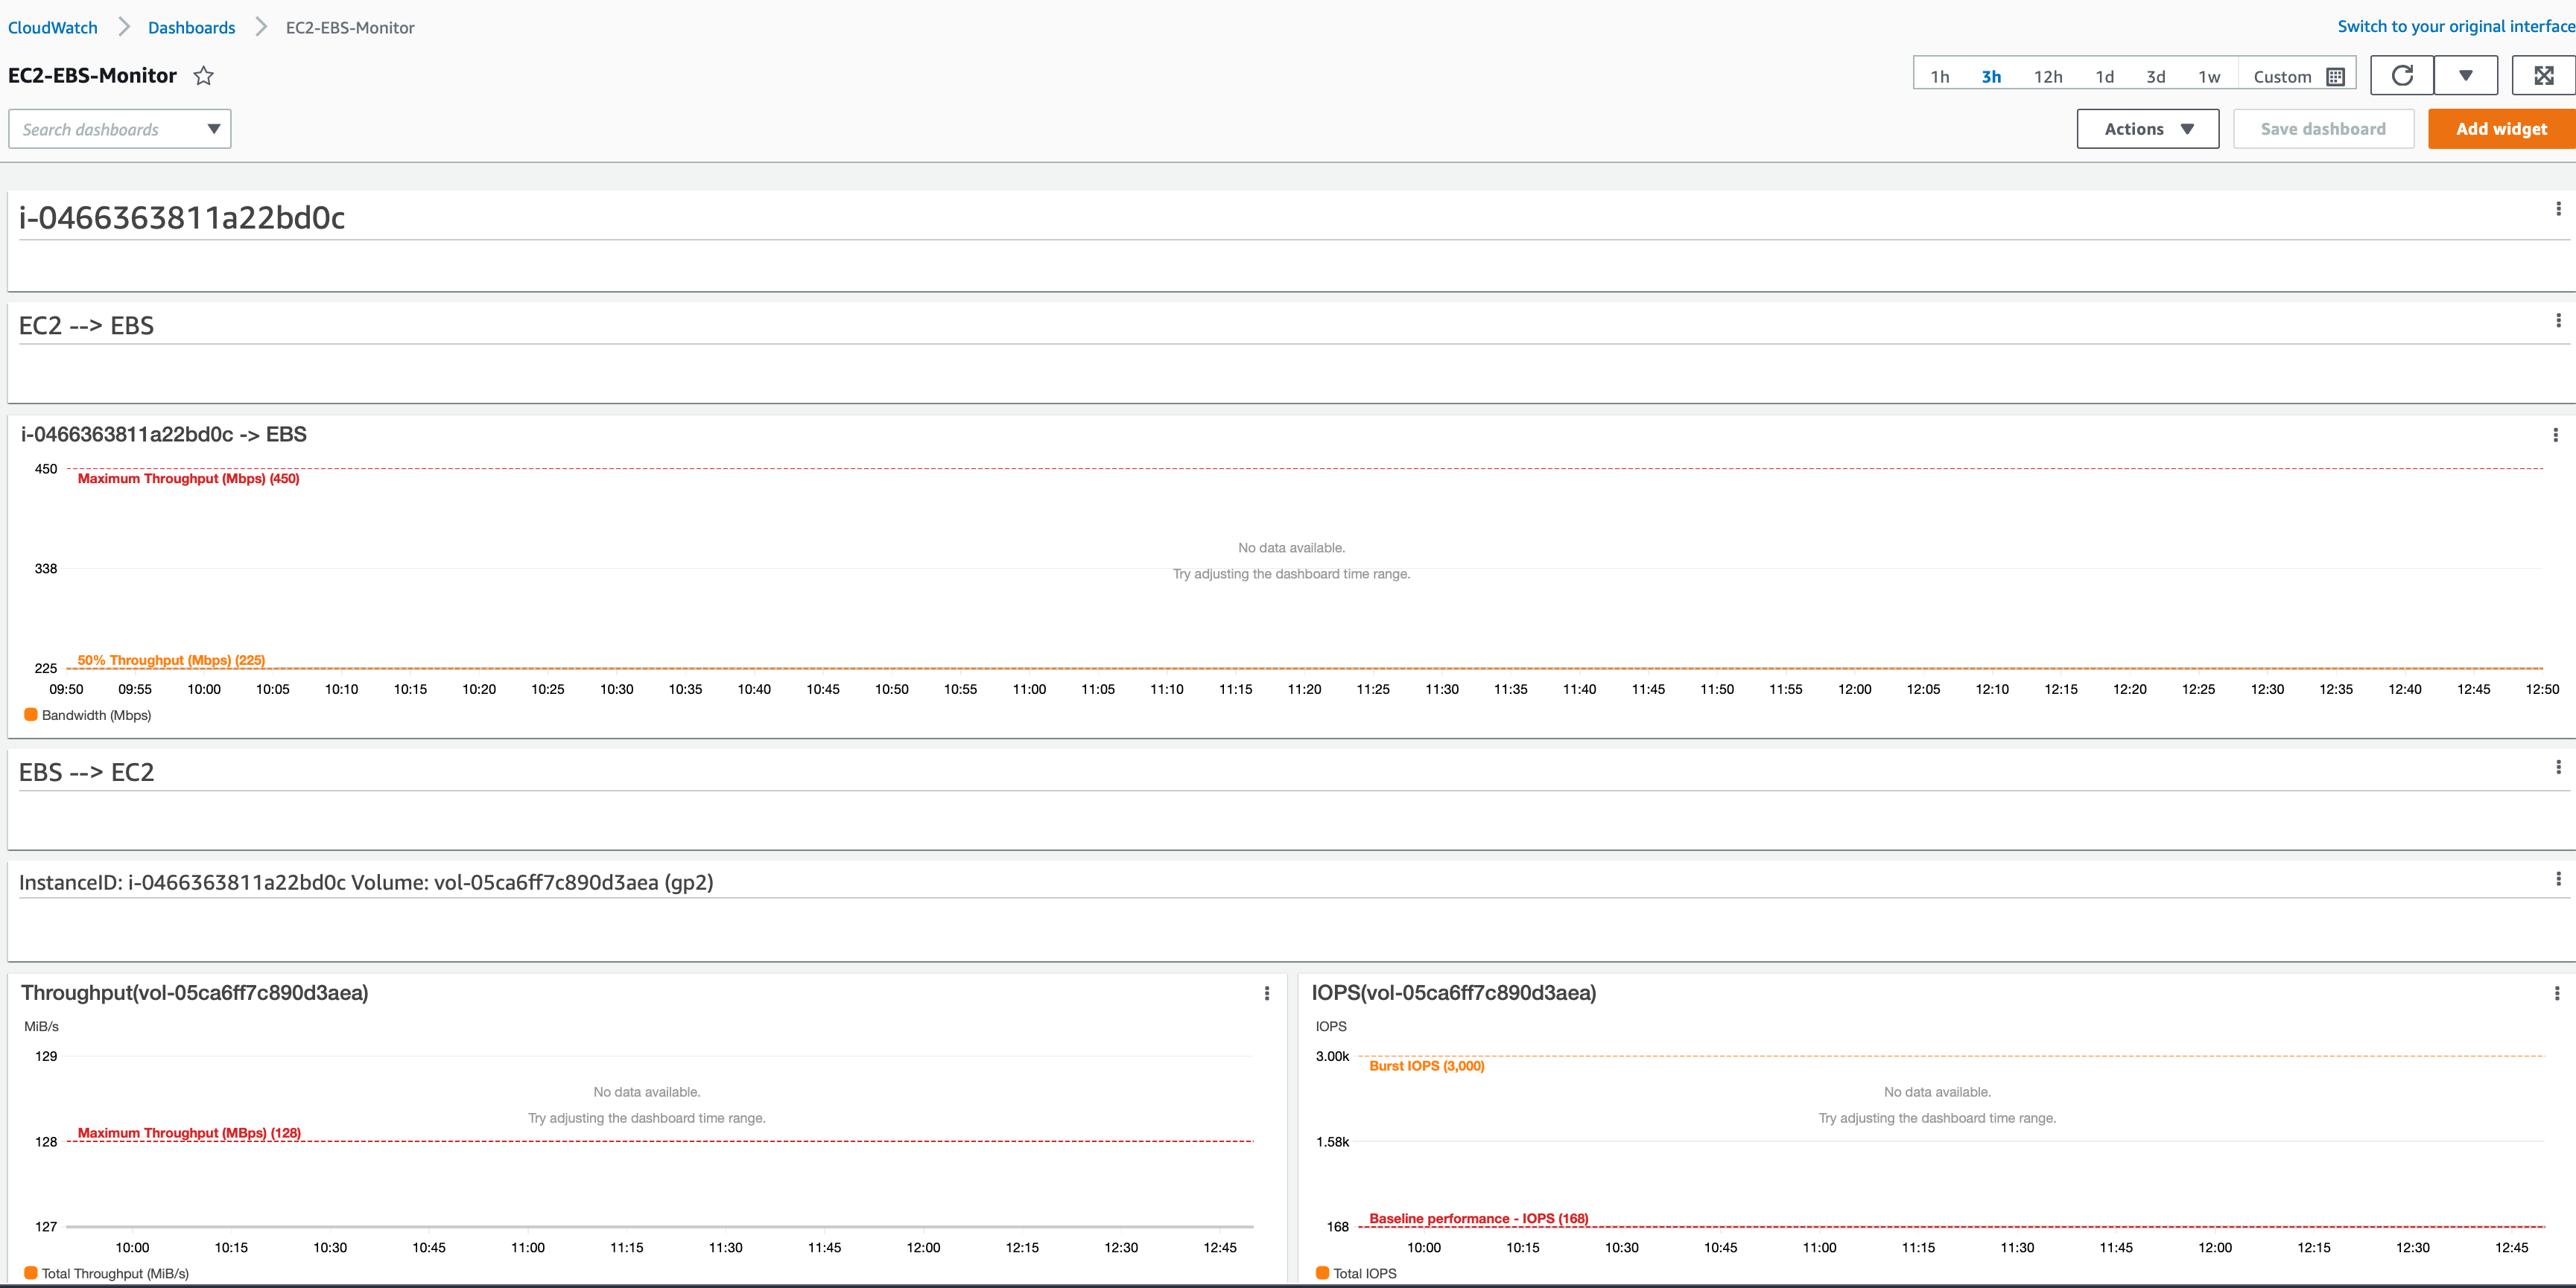Screen dimensions: 2576x1288
Task: Select the 12h time range
Action: (x=2047, y=77)
